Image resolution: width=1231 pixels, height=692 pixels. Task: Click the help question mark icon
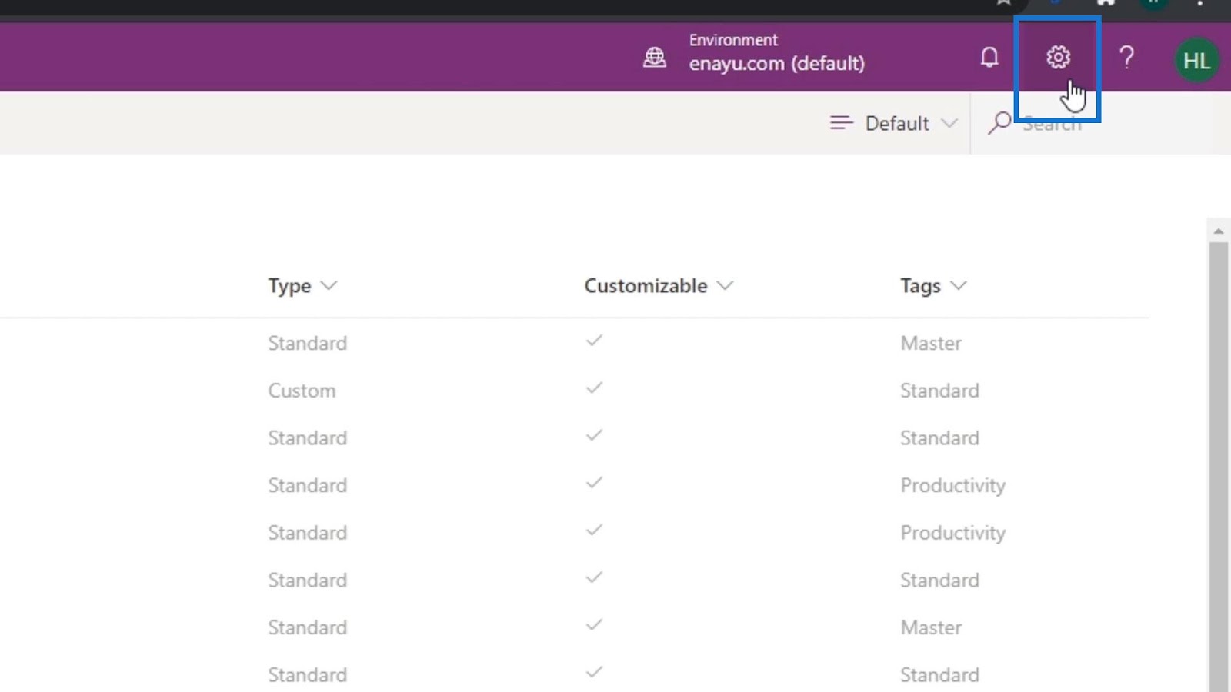coord(1126,58)
